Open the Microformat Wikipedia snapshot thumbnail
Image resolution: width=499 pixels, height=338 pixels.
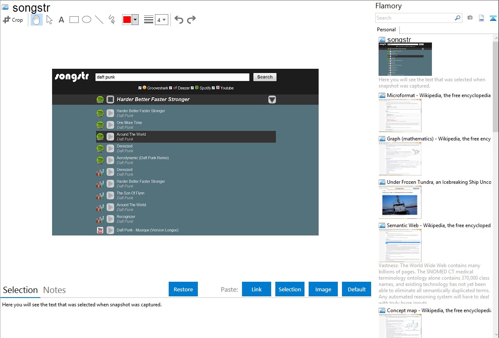[400, 115]
